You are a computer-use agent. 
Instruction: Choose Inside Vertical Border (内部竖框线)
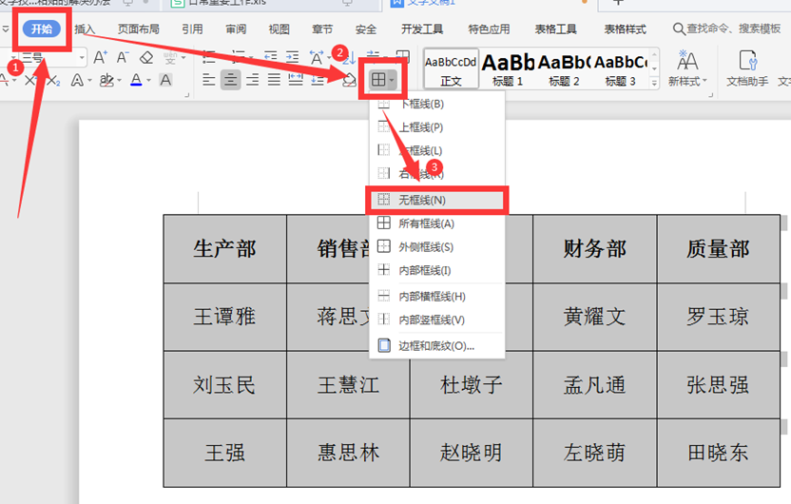coord(437,320)
